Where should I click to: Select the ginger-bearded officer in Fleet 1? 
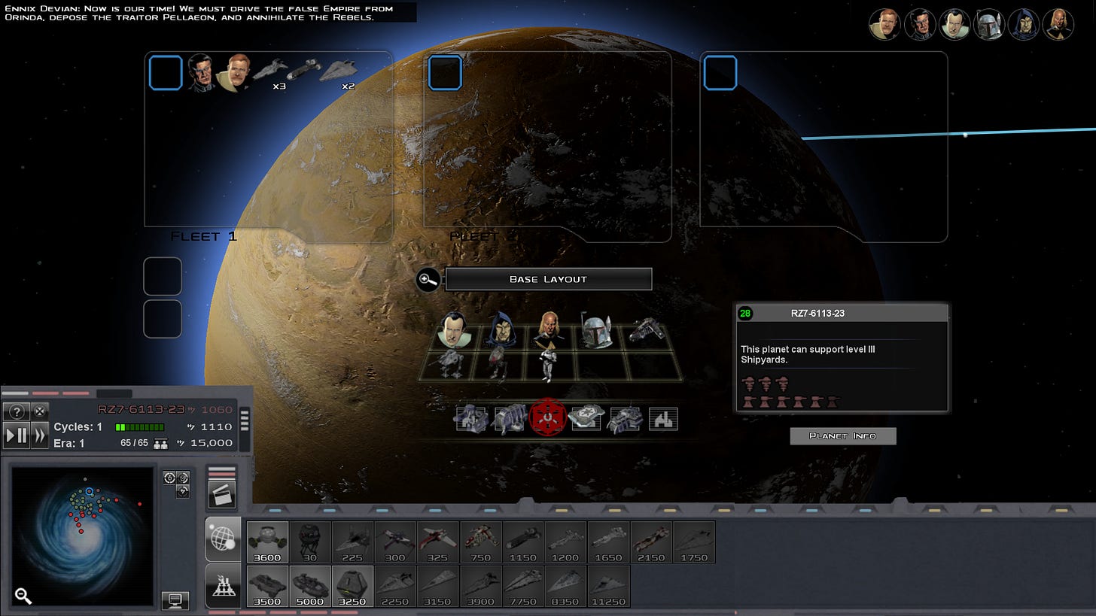[234, 72]
